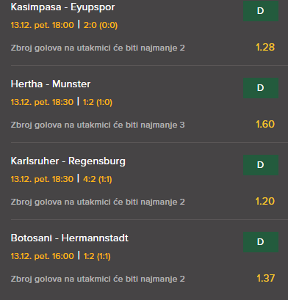Click the green D badge for Karlsruher - Regensburg
Image resolution: width=288 pixels, height=300 pixels.
(261, 165)
